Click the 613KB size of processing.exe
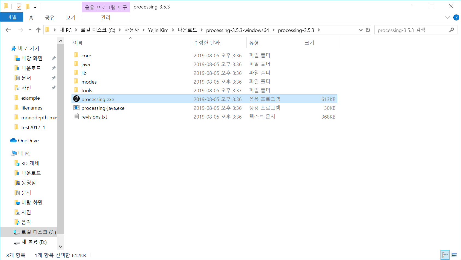 pos(328,99)
